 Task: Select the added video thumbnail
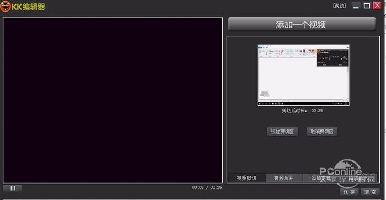tap(303, 75)
